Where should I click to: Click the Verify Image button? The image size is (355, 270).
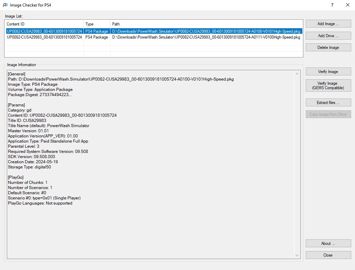pos(328,72)
